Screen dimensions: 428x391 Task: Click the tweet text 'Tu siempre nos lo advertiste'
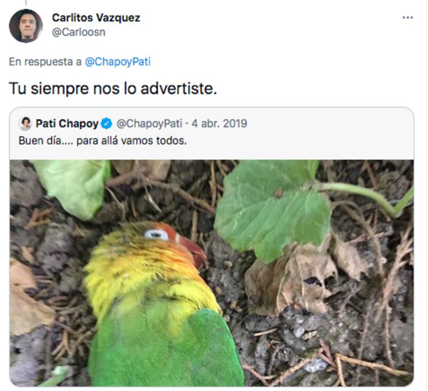click(x=113, y=89)
